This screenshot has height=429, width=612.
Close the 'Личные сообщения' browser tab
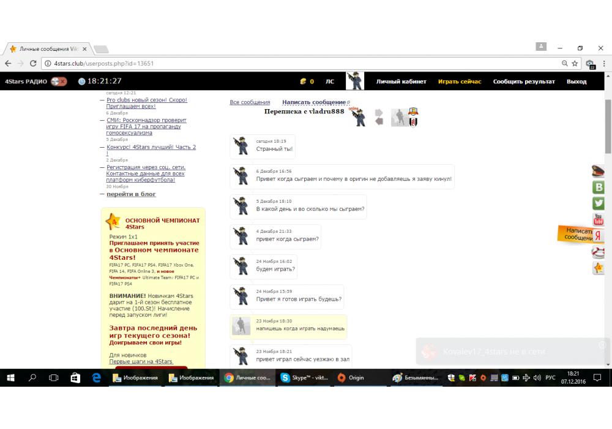pyautogui.click(x=84, y=49)
